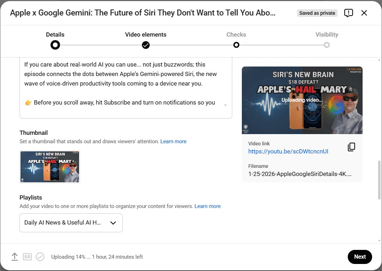
Task: Click the Details step circle marker
Action: pos(55,45)
